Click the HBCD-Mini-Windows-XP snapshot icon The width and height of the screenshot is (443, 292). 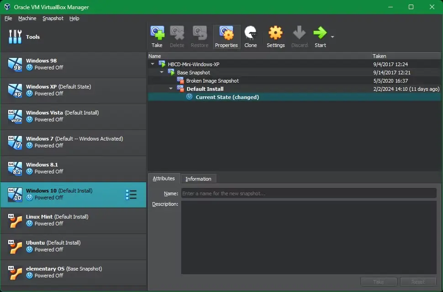point(162,64)
